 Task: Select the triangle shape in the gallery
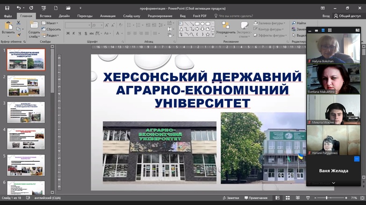pyautogui.click(x=181, y=29)
